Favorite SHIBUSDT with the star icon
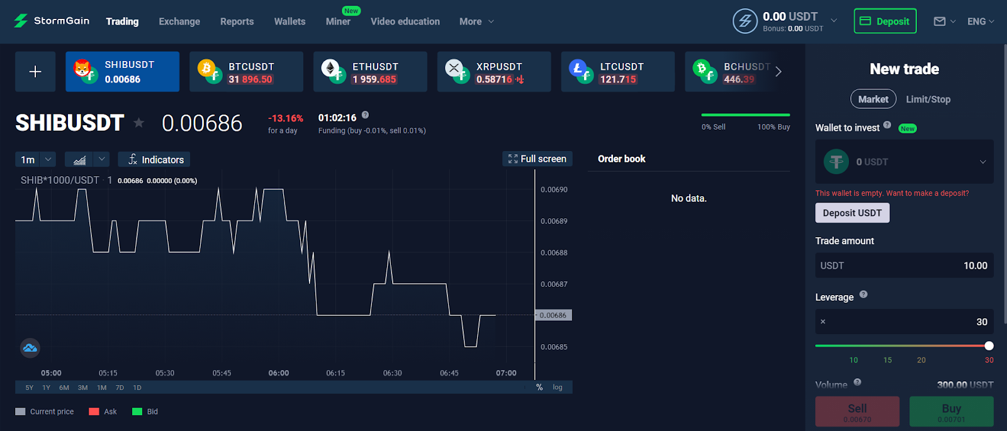The width and height of the screenshot is (1007, 431). (x=139, y=123)
